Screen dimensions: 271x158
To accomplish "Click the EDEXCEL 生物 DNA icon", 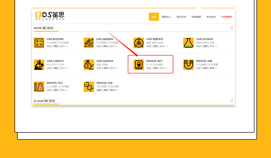I will [x=89, y=87].
